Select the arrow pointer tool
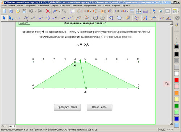 (x=4, y=18)
